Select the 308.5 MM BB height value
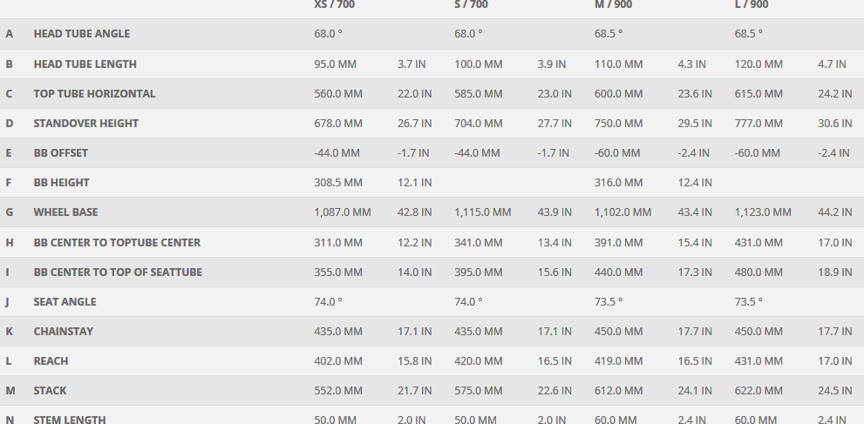This screenshot has height=424, width=864. [x=337, y=183]
